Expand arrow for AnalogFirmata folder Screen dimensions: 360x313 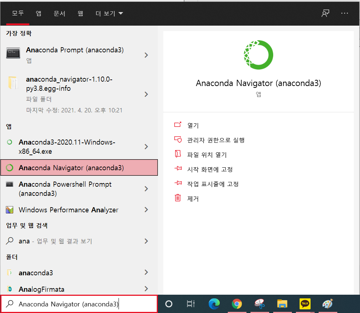(146, 289)
